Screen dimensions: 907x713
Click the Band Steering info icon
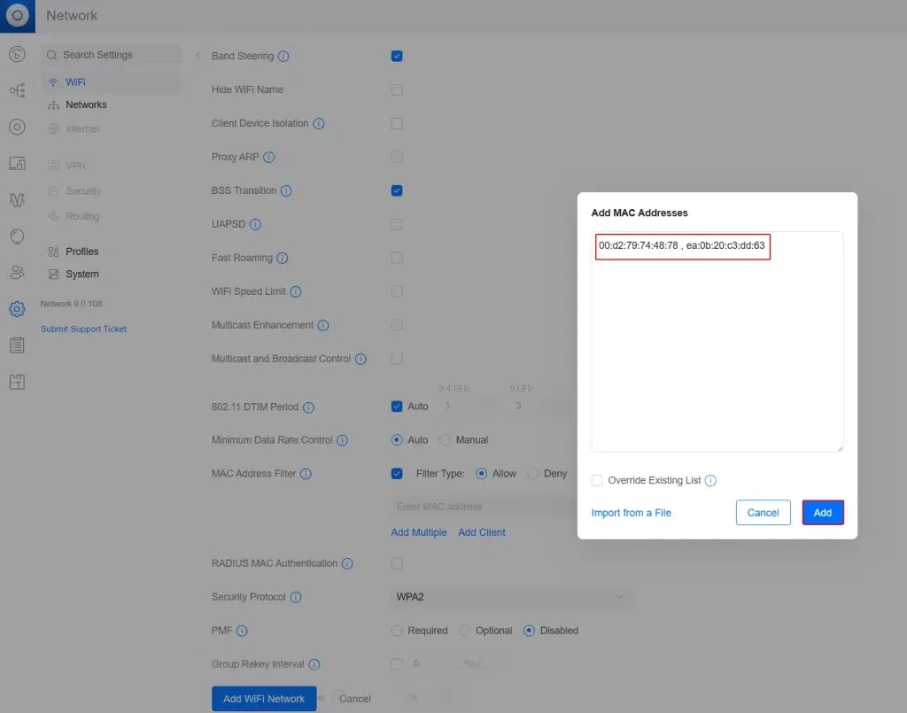pyautogui.click(x=283, y=56)
